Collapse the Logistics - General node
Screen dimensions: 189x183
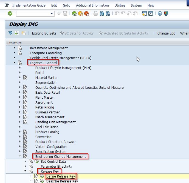click(x=14, y=62)
